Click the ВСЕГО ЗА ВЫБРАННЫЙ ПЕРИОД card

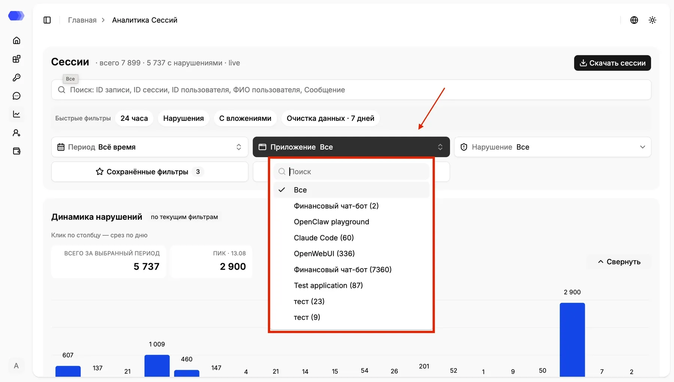[x=109, y=262]
